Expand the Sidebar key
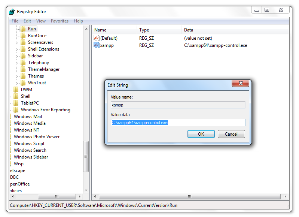 (x=16, y=56)
